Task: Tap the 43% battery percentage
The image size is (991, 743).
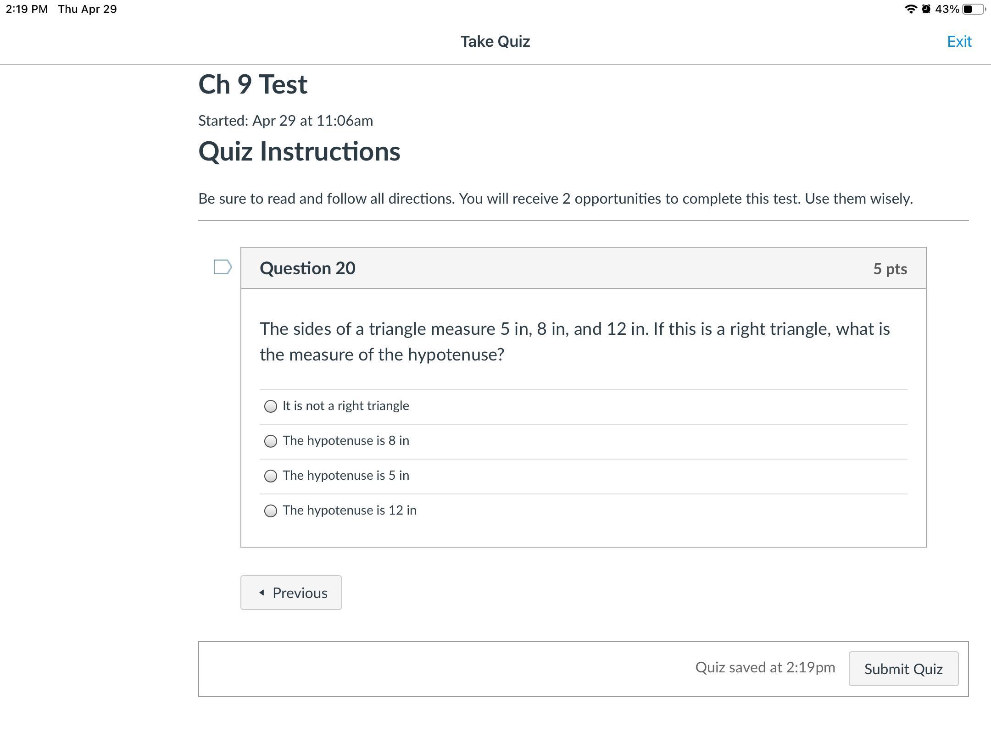Action: 947,9
